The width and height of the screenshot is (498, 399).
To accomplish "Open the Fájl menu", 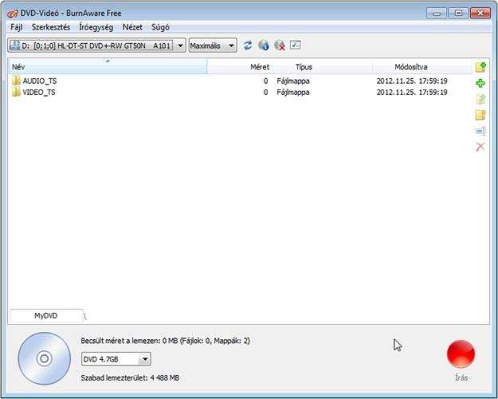I will tap(17, 27).
